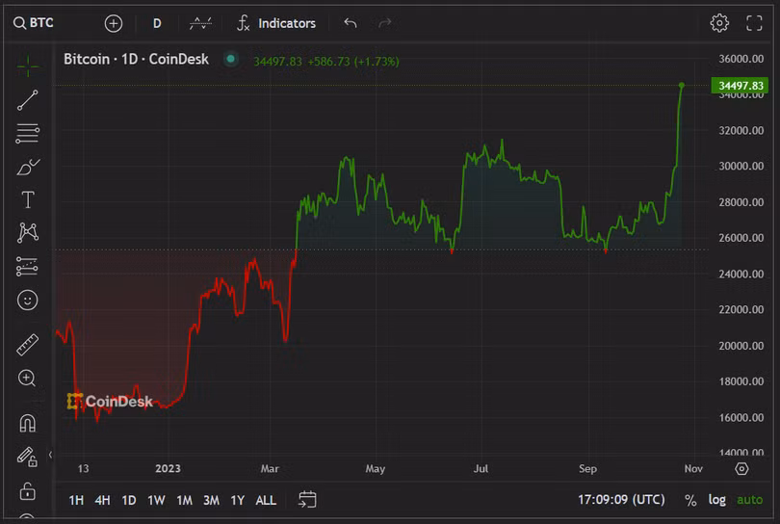Toggle lock all drawing tools
The width and height of the screenshot is (780, 524).
pos(27,491)
